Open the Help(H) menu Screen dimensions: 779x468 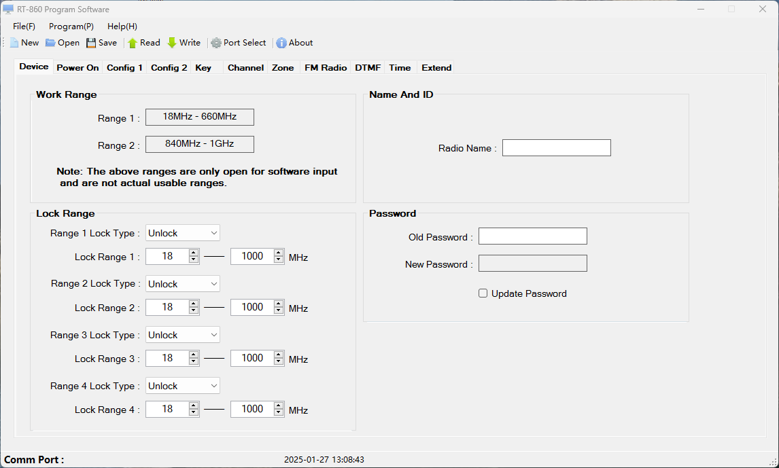point(122,26)
